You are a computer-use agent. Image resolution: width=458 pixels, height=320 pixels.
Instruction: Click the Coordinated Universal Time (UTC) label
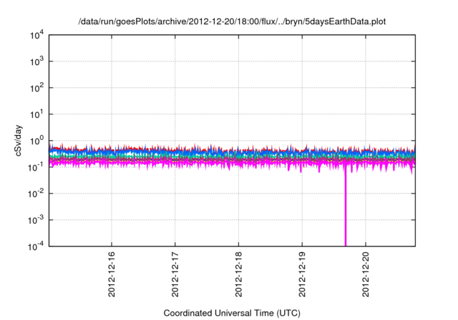pyautogui.click(x=232, y=313)
